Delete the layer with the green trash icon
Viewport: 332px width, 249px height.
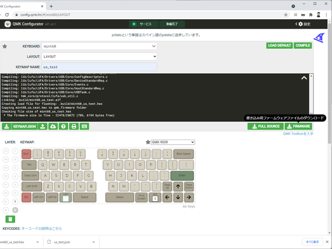click(x=10, y=219)
